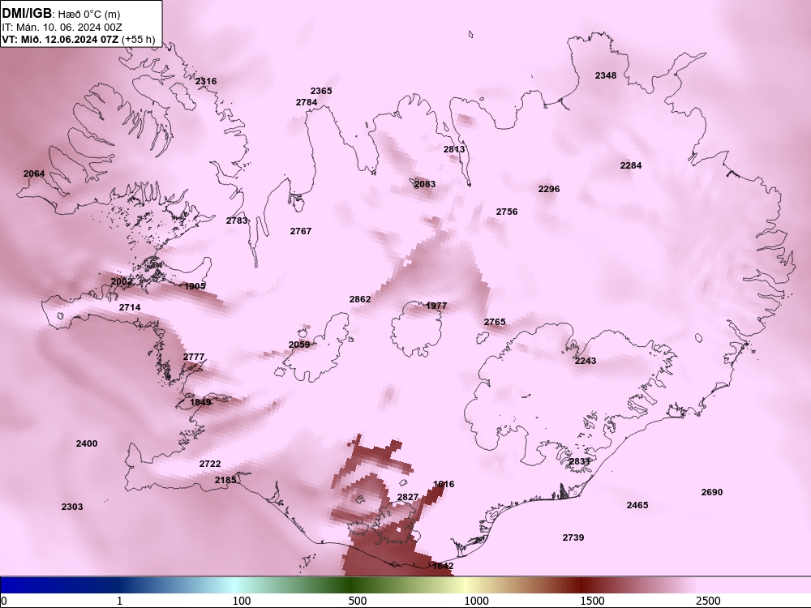The image size is (811, 608).
Task: Click the value 2316 in Westfjords
Action: point(206,81)
